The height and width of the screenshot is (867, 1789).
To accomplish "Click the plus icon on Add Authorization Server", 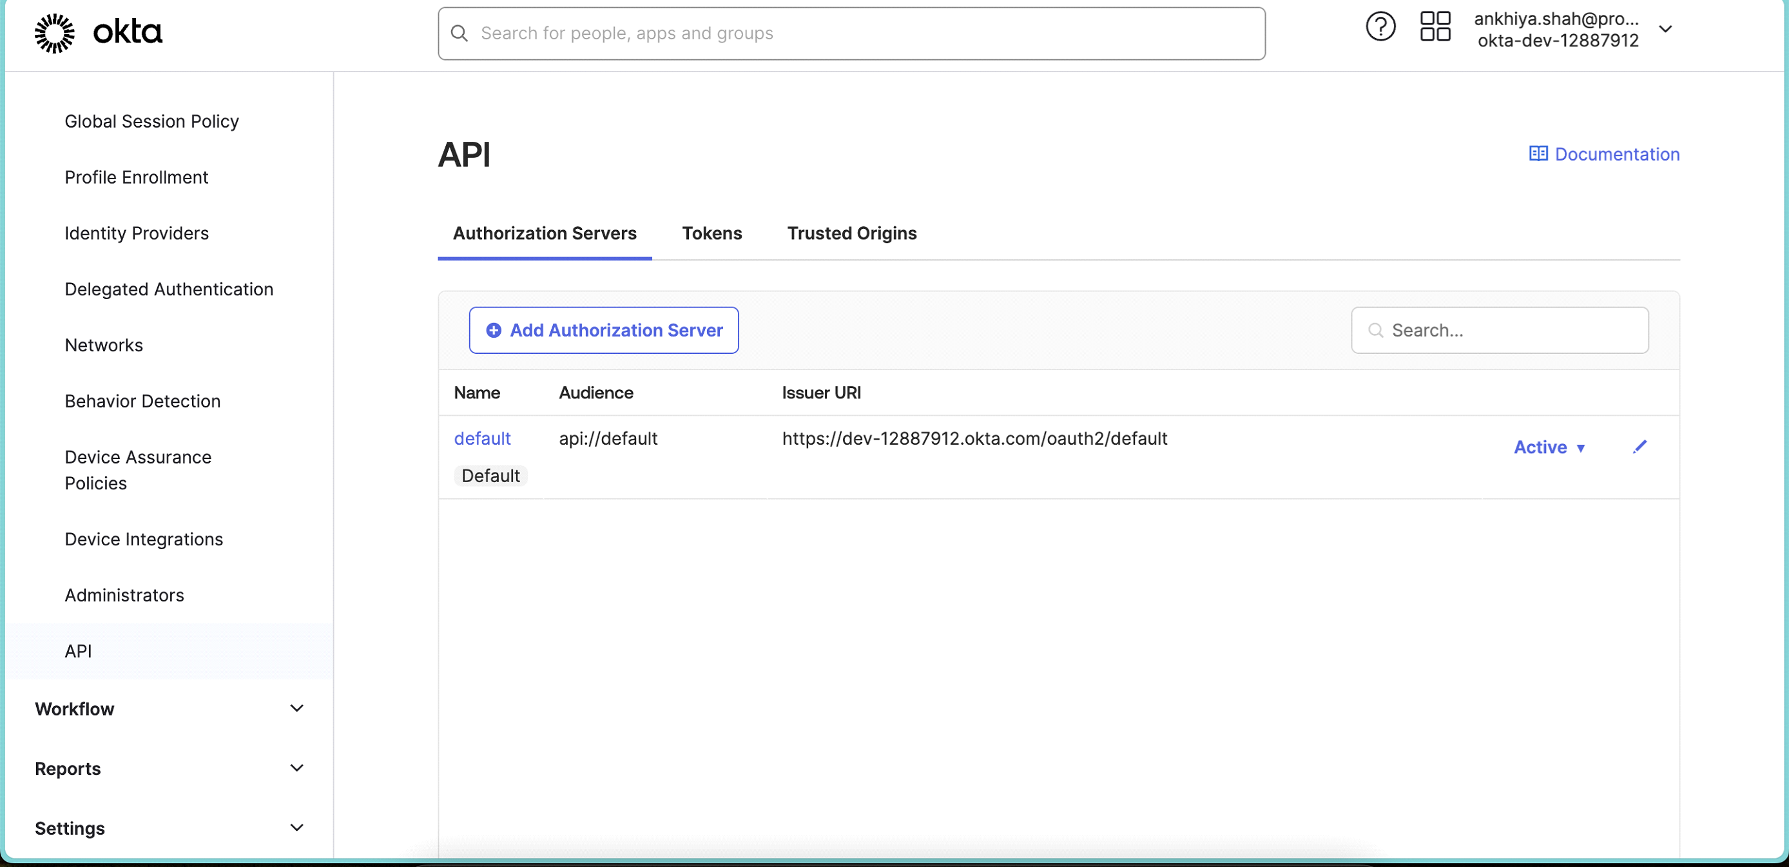I will (x=494, y=330).
